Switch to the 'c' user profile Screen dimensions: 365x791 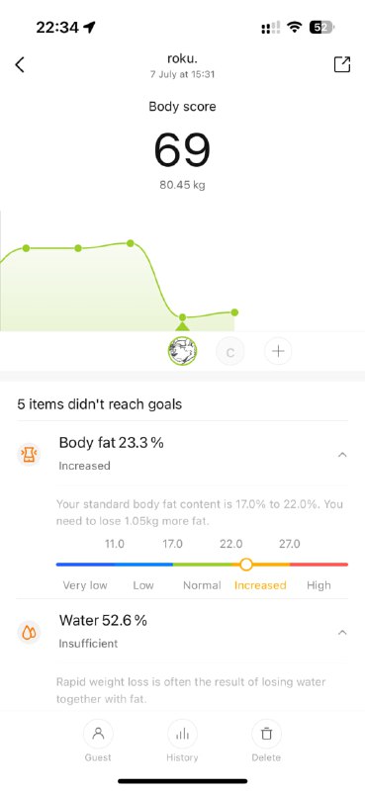pyautogui.click(x=230, y=352)
